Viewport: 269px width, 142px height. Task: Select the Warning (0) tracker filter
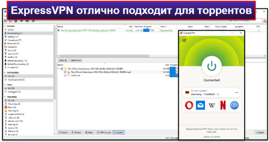point(28,111)
